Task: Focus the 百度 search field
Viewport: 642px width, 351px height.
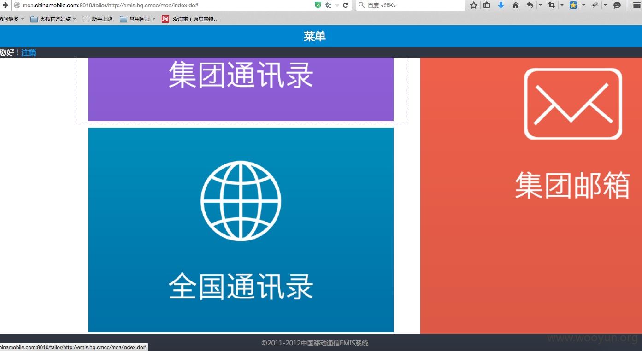Action: click(410, 5)
